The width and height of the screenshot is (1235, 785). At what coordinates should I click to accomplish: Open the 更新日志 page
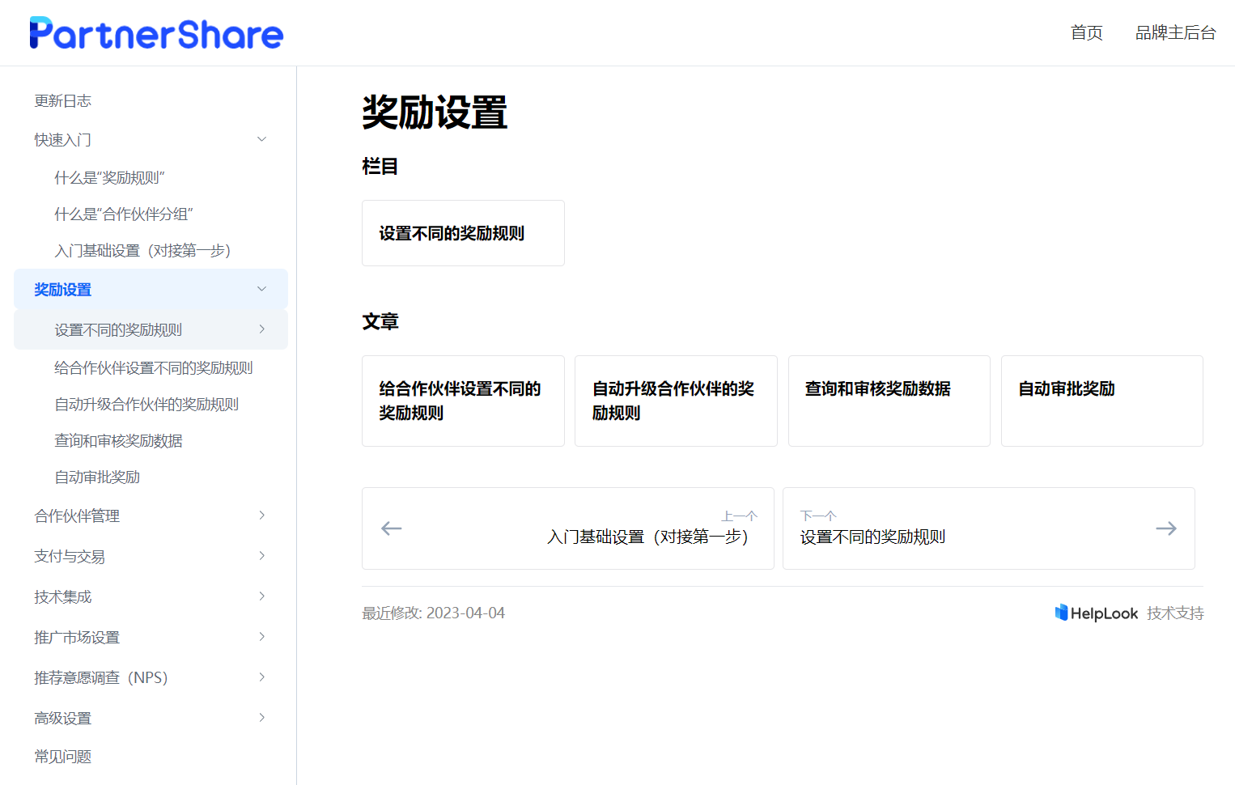pos(62,100)
